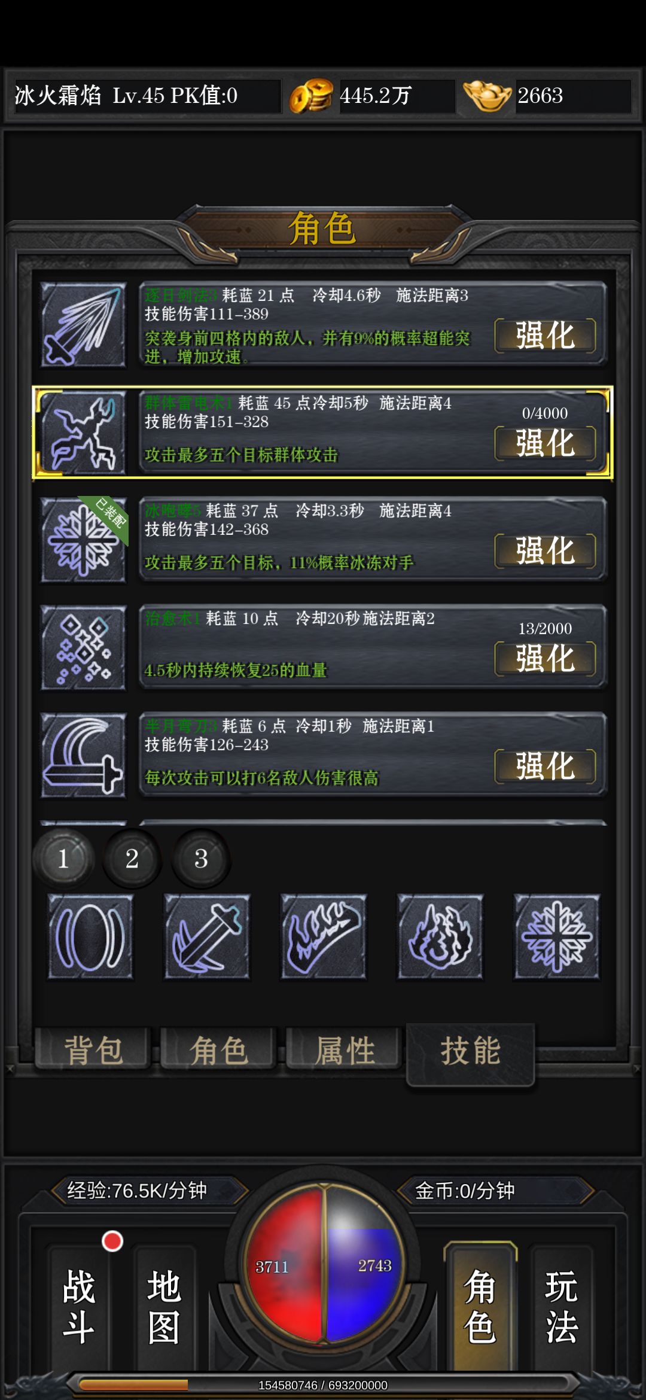Click 强化 for the group lightning skill
The height and width of the screenshot is (1400, 646).
pos(545,443)
